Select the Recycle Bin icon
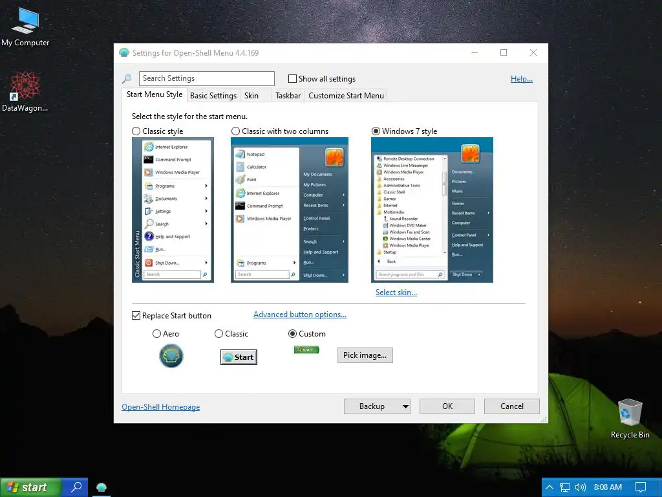662x497 pixels. click(x=630, y=419)
